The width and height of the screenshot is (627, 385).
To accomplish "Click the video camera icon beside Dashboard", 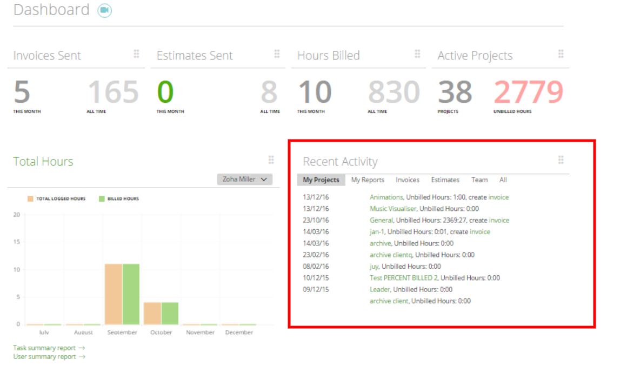I will point(105,10).
